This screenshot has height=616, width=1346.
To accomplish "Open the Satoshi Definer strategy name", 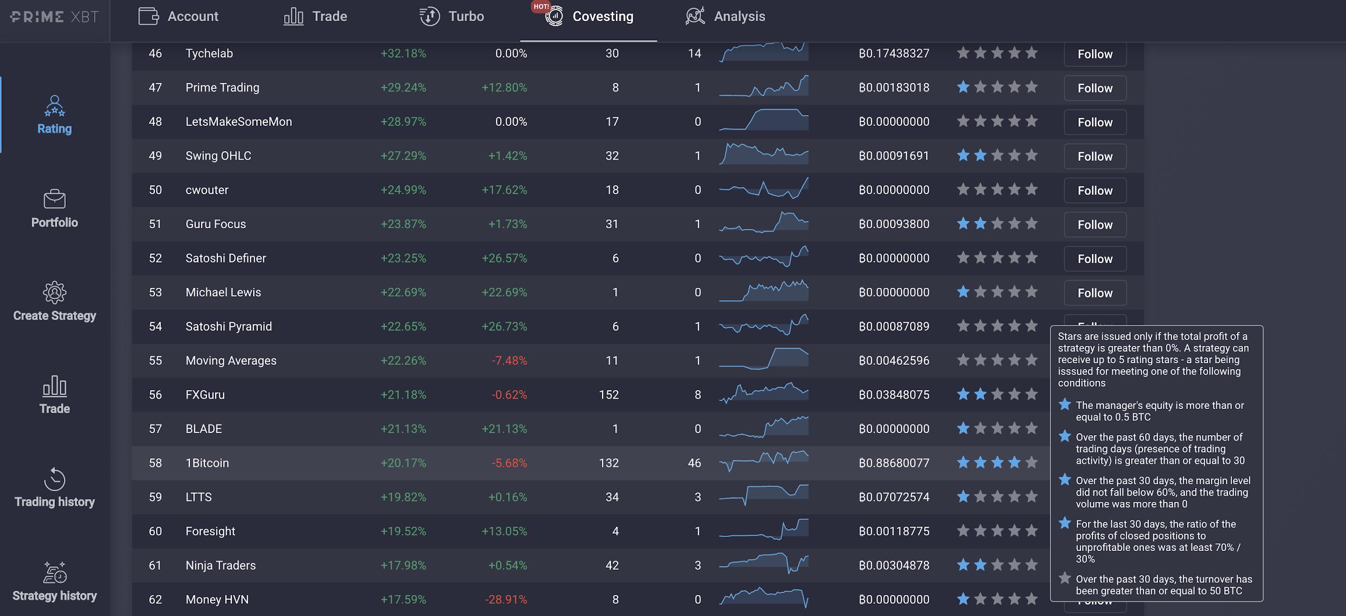I will pyautogui.click(x=226, y=258).
